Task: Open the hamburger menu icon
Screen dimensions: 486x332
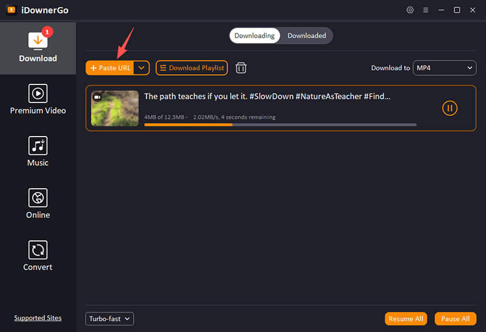Action: coord(426,10)
